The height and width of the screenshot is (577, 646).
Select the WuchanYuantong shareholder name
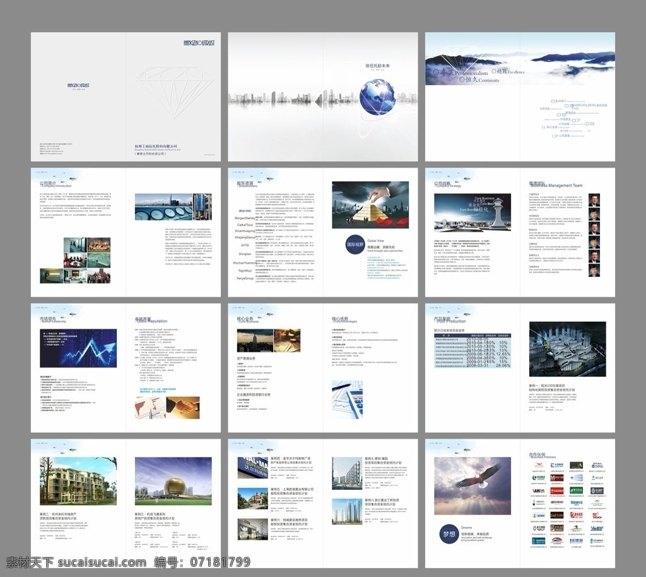(245, 263)
